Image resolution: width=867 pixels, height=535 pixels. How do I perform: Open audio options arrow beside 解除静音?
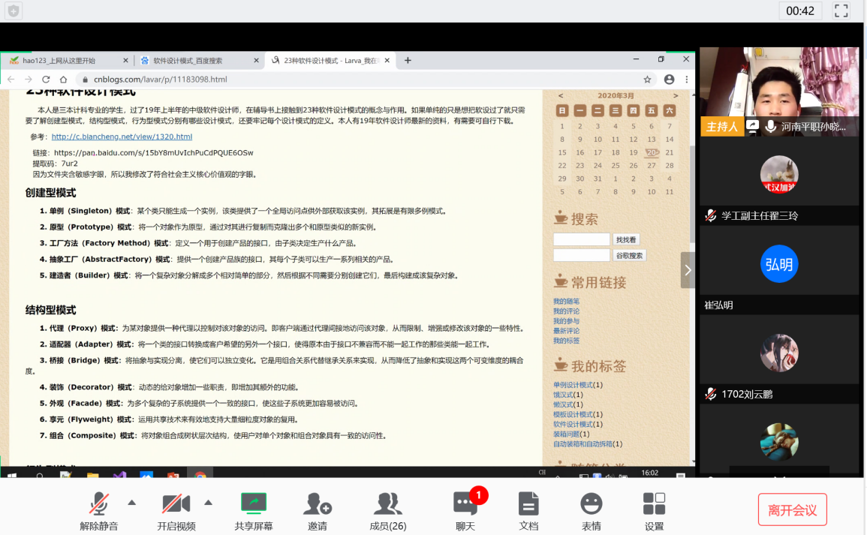coord(131,503)
